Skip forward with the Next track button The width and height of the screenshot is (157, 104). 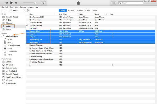point(16,3)
